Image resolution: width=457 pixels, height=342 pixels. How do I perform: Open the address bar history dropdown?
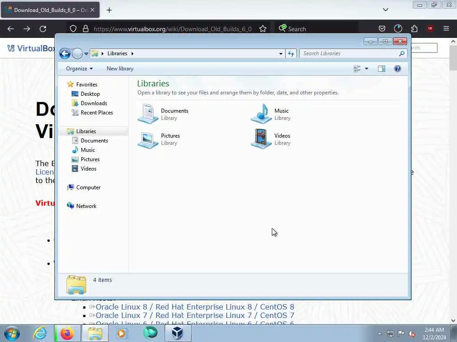[281, 53]
